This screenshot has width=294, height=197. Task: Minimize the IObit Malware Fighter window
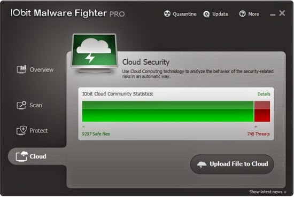[273, 15]
